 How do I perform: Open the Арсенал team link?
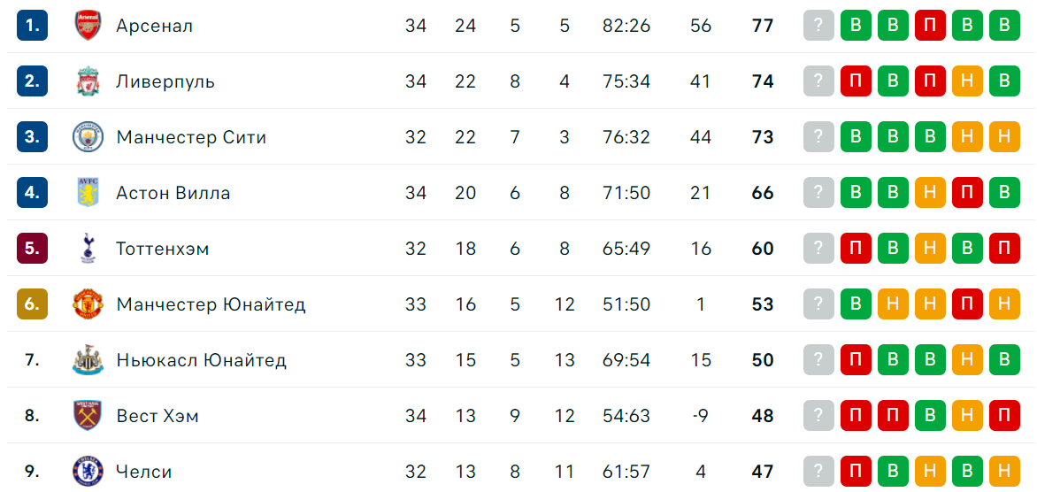pyautogui.click(x=155, y=26)
